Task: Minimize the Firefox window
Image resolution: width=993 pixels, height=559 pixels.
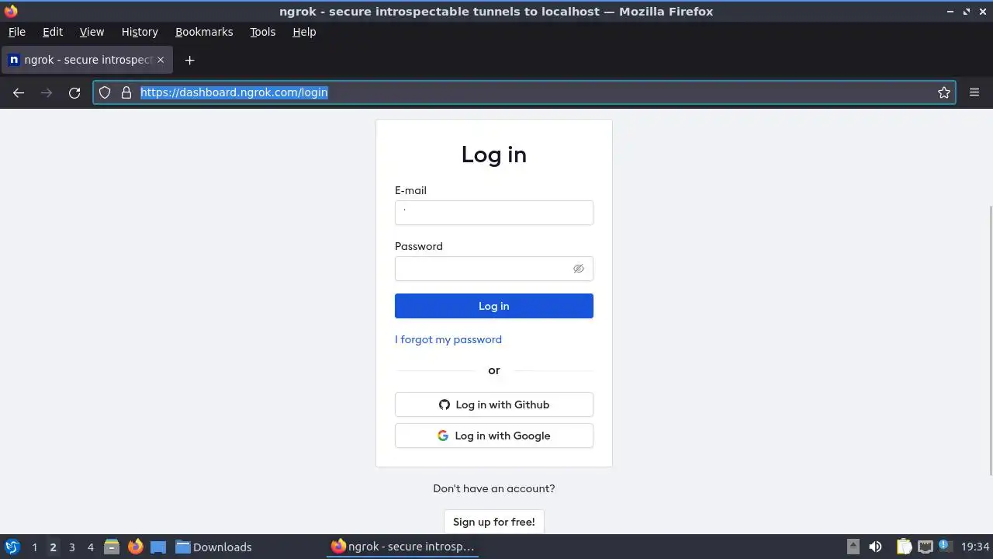Action: point(950,11)
